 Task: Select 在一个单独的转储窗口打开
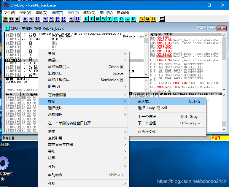tap(84, 123)
